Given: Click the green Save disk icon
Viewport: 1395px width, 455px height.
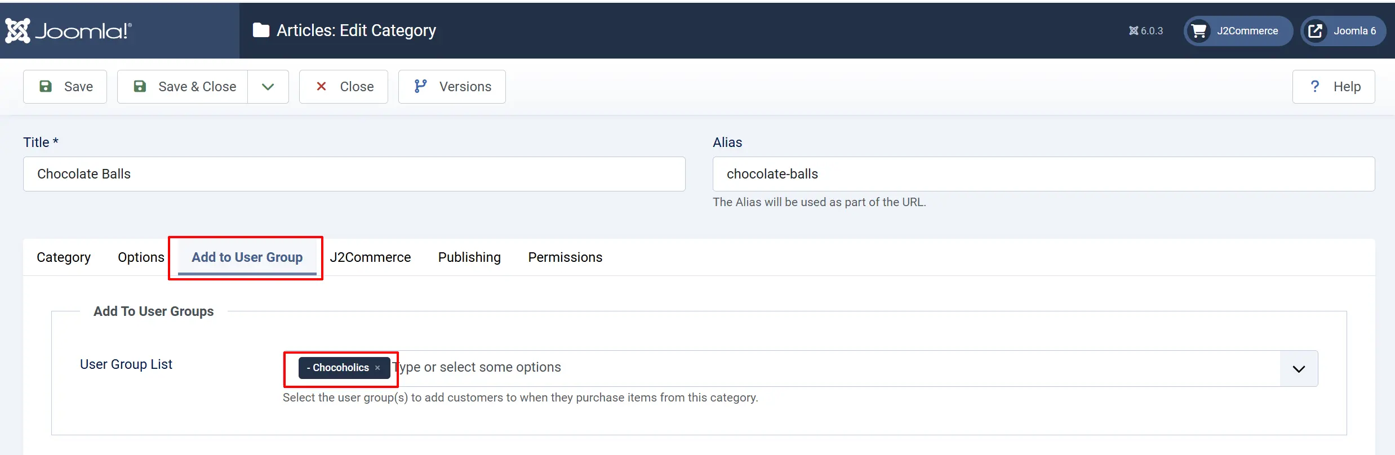Looking at the screenshot, I should click(46, 86).
